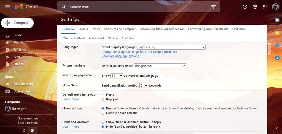Open the Add-ons tab
Image resolution: width=282 pixels, height=134 pixels.
coord(238,29)
